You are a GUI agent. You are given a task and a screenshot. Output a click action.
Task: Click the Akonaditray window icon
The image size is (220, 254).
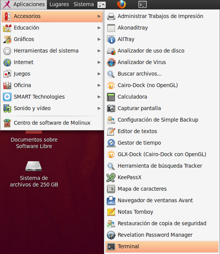(x=111, y=28)
